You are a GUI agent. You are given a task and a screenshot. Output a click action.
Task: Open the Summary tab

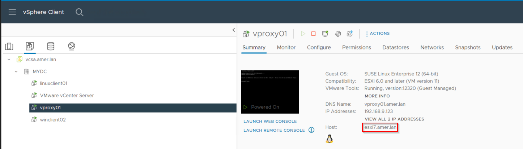pos(254,47)
